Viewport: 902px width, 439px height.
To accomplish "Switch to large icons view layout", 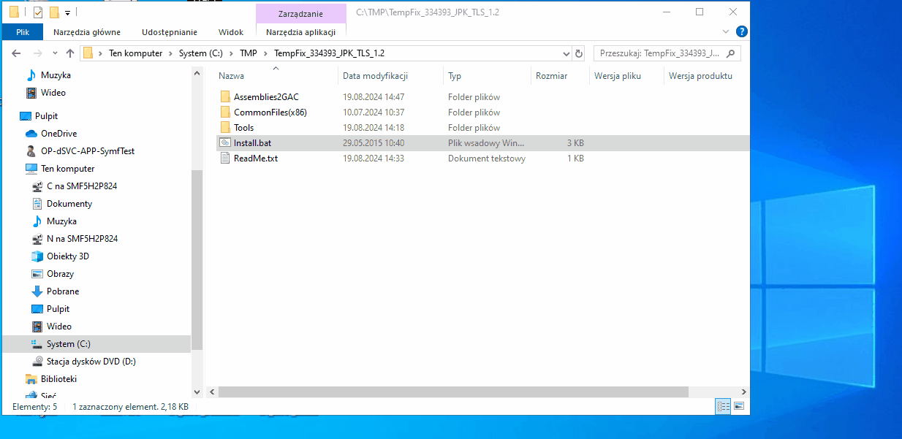I will (739, 405).
